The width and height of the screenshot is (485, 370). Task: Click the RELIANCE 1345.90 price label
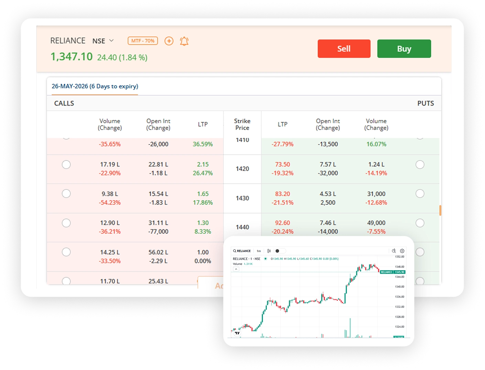(x=392, y=272)
